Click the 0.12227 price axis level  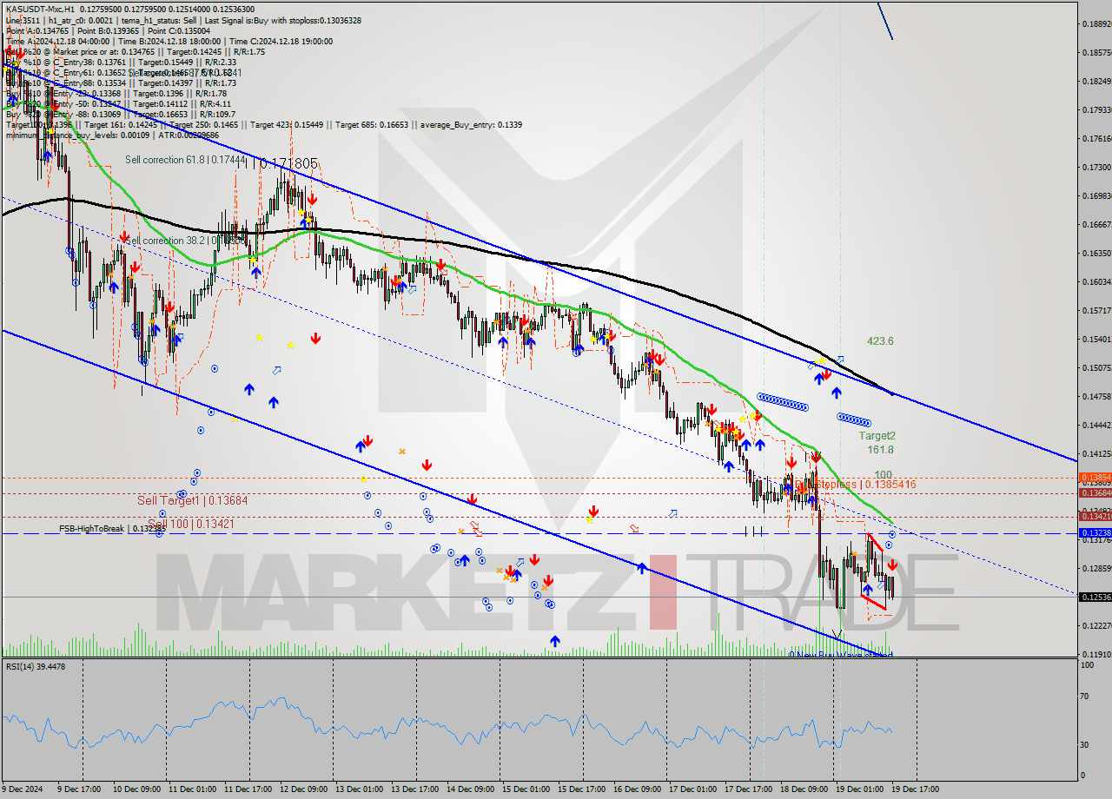click(1096, 625)
